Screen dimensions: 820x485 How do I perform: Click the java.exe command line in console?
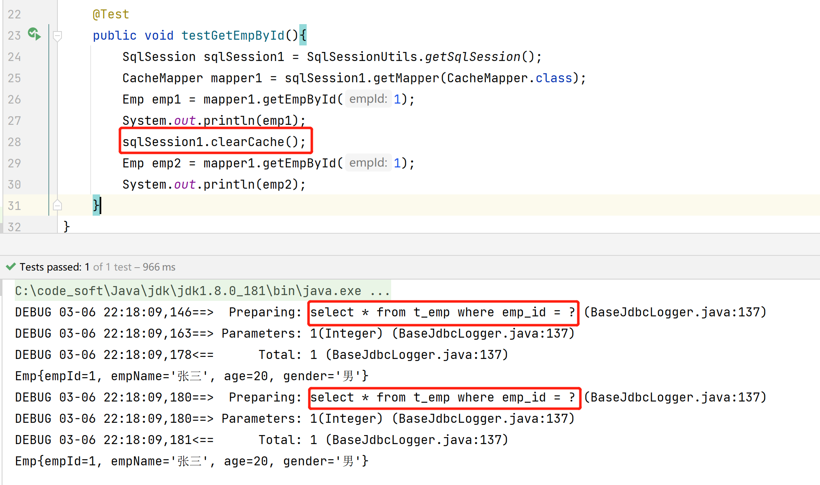click(x=203, y=291)
